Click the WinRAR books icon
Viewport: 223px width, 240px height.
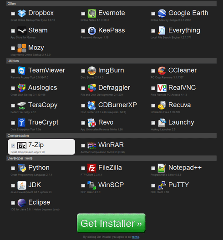[x=91, y=145]
